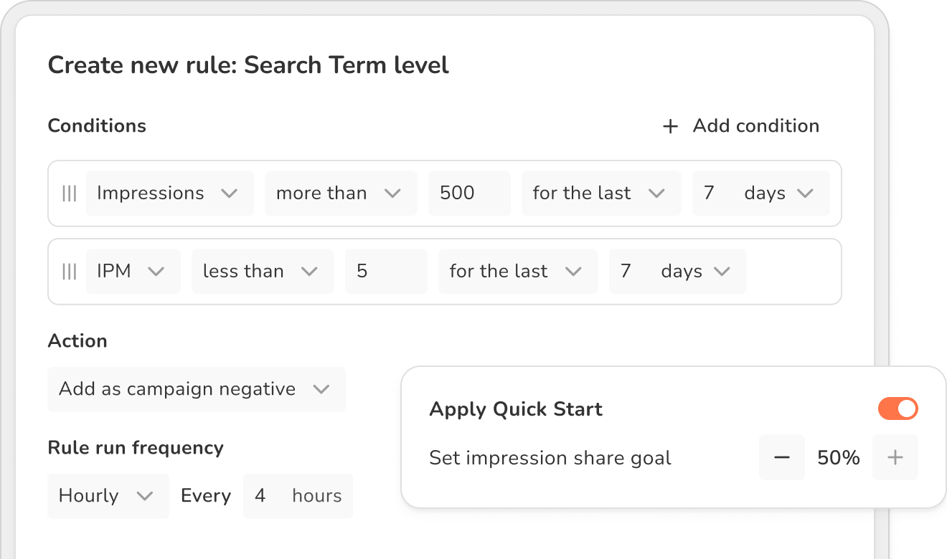Open the 'Add as campaign negative' action dropdown
Image resolution: width=947 pixels, height=559 pixels.
tap(196, 389)
